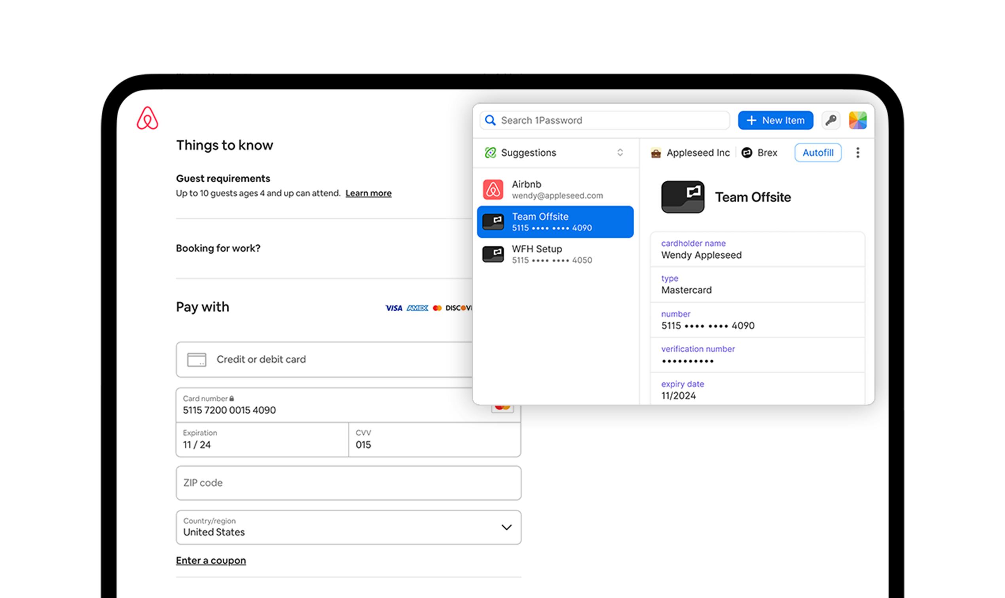Open the colorful account avatar in 1Password
1005x598 pixels.
[857, 120]
